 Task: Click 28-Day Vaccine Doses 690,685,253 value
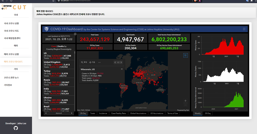(x=169, y=48)
